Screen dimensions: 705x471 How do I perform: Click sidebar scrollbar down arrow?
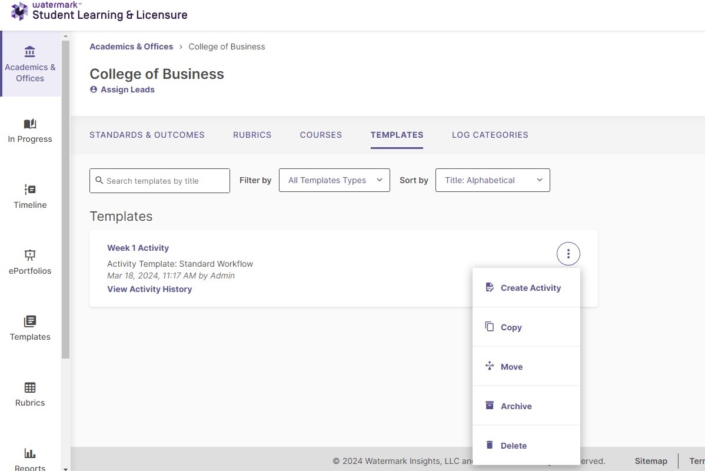tap(66, 468)
